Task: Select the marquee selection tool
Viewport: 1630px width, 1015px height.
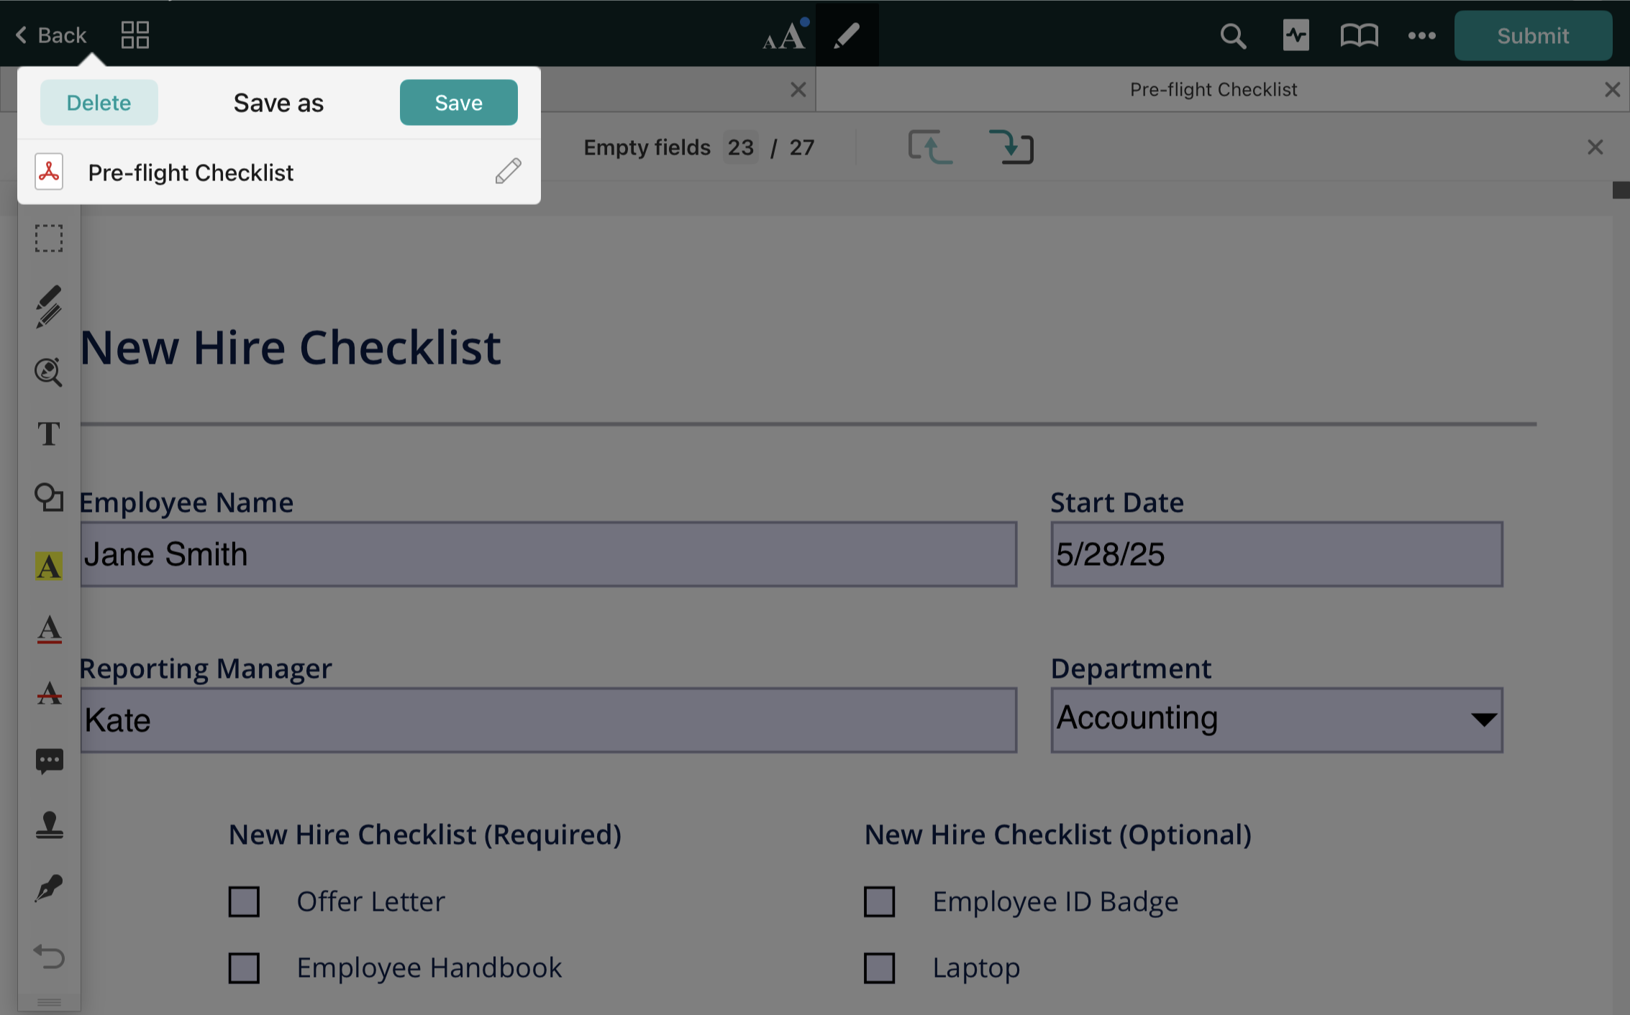Action: pos(49,238)
